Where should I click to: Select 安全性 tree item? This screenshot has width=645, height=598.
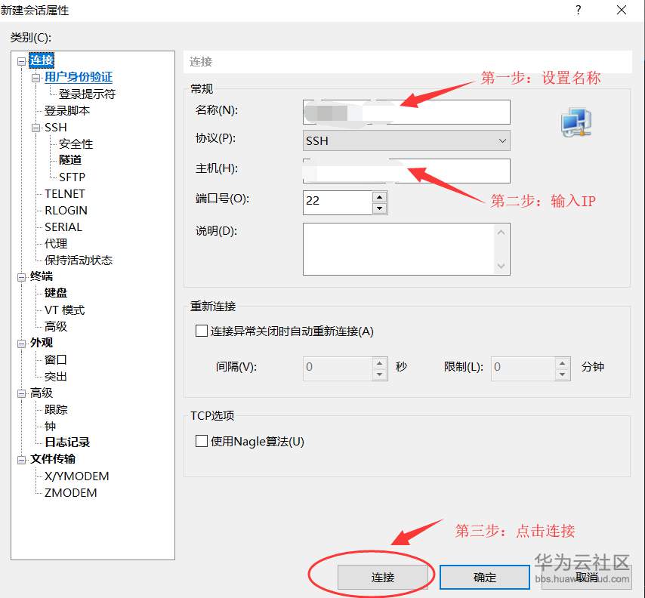(x=76, y=144)
